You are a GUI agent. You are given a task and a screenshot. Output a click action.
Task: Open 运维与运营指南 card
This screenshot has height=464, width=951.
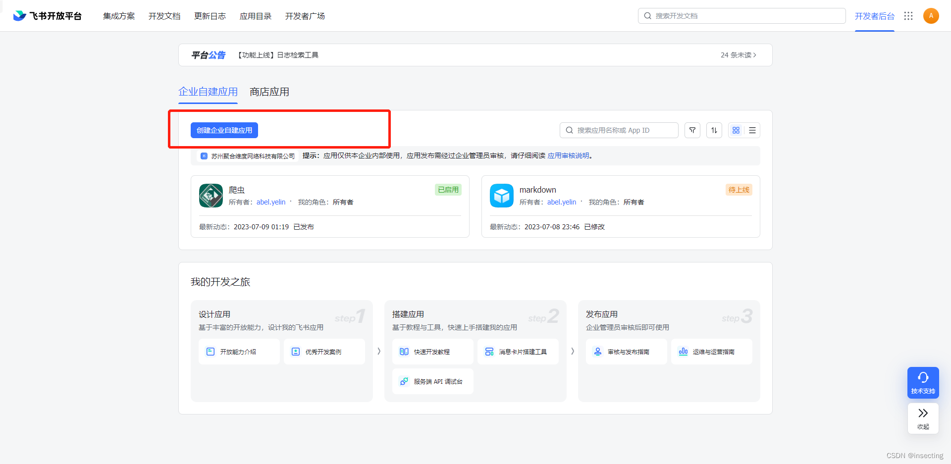(x=711, y=352)
